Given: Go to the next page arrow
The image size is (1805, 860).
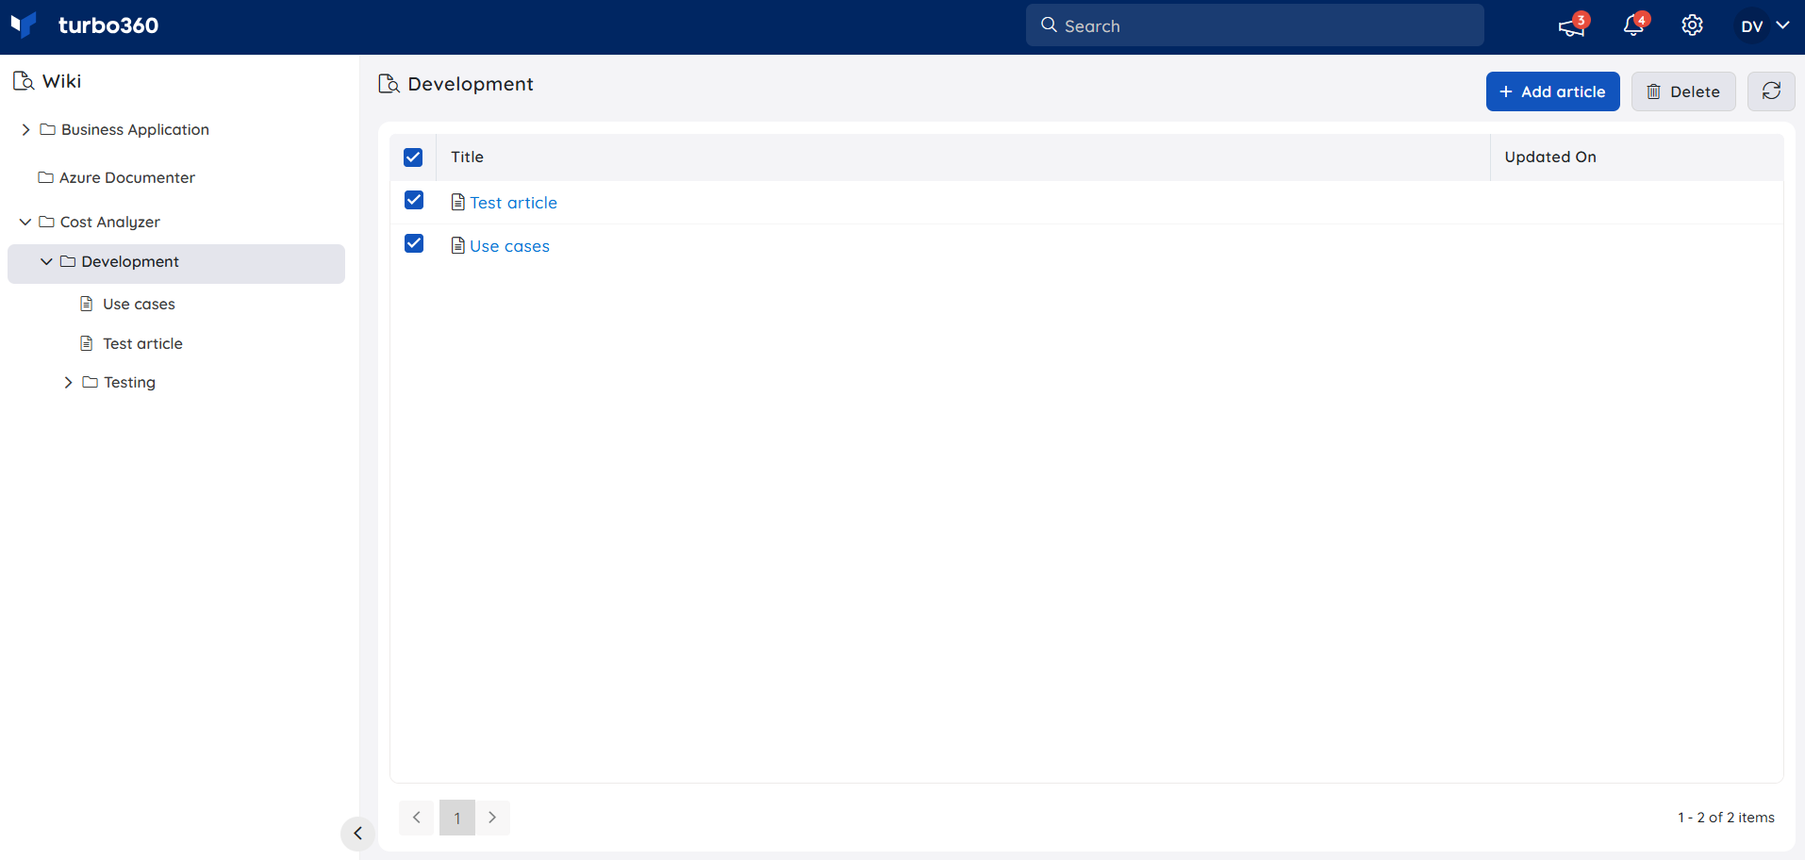Looking at the screenshot, I should coord(492,818).
